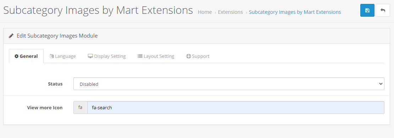Click Subcategory Images by Mart Extensions breadcrumb
The height and width of the screenshot is (138, 394).
295,12
